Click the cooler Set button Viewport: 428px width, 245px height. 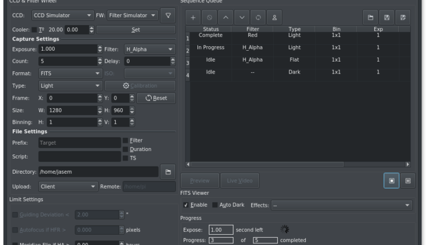pos(135,30)
